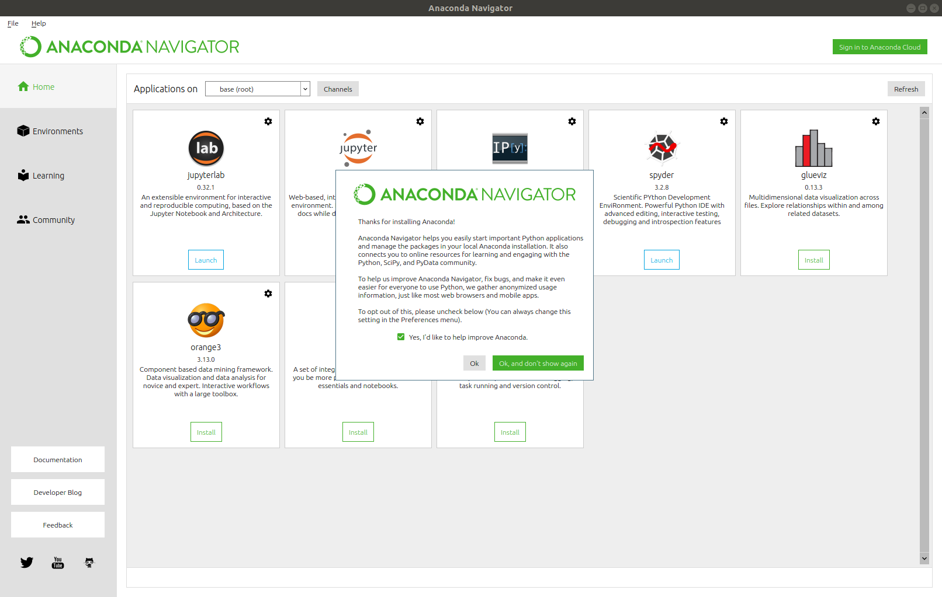This screenshot has width=942, height=597.
Task: Click the Jupyter notebook logo
Action: (x=358, y=148)
